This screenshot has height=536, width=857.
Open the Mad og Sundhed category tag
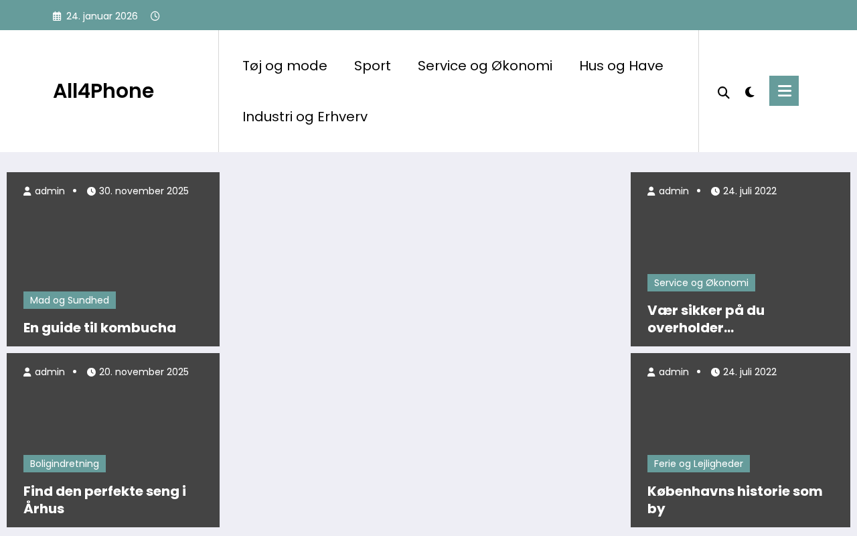coord(70,300)
